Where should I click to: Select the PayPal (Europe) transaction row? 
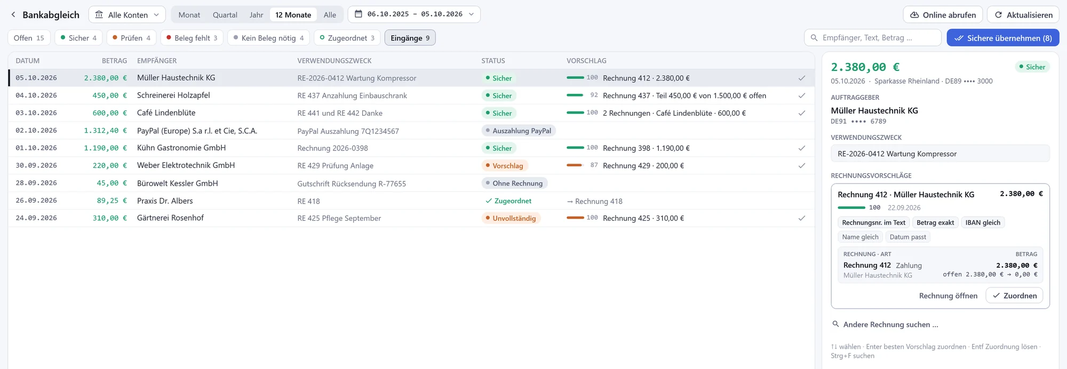coord(411,131)
